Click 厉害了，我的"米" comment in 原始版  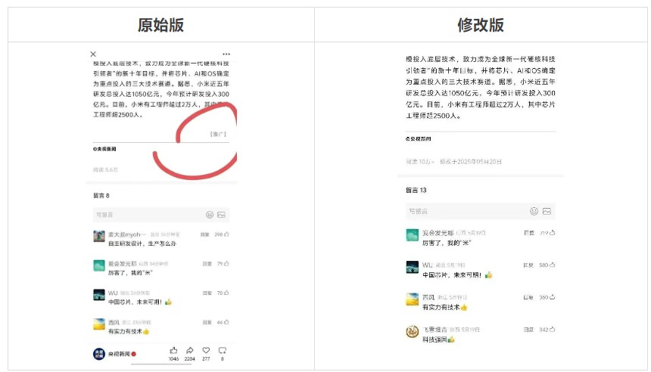[x=130, y=272]
